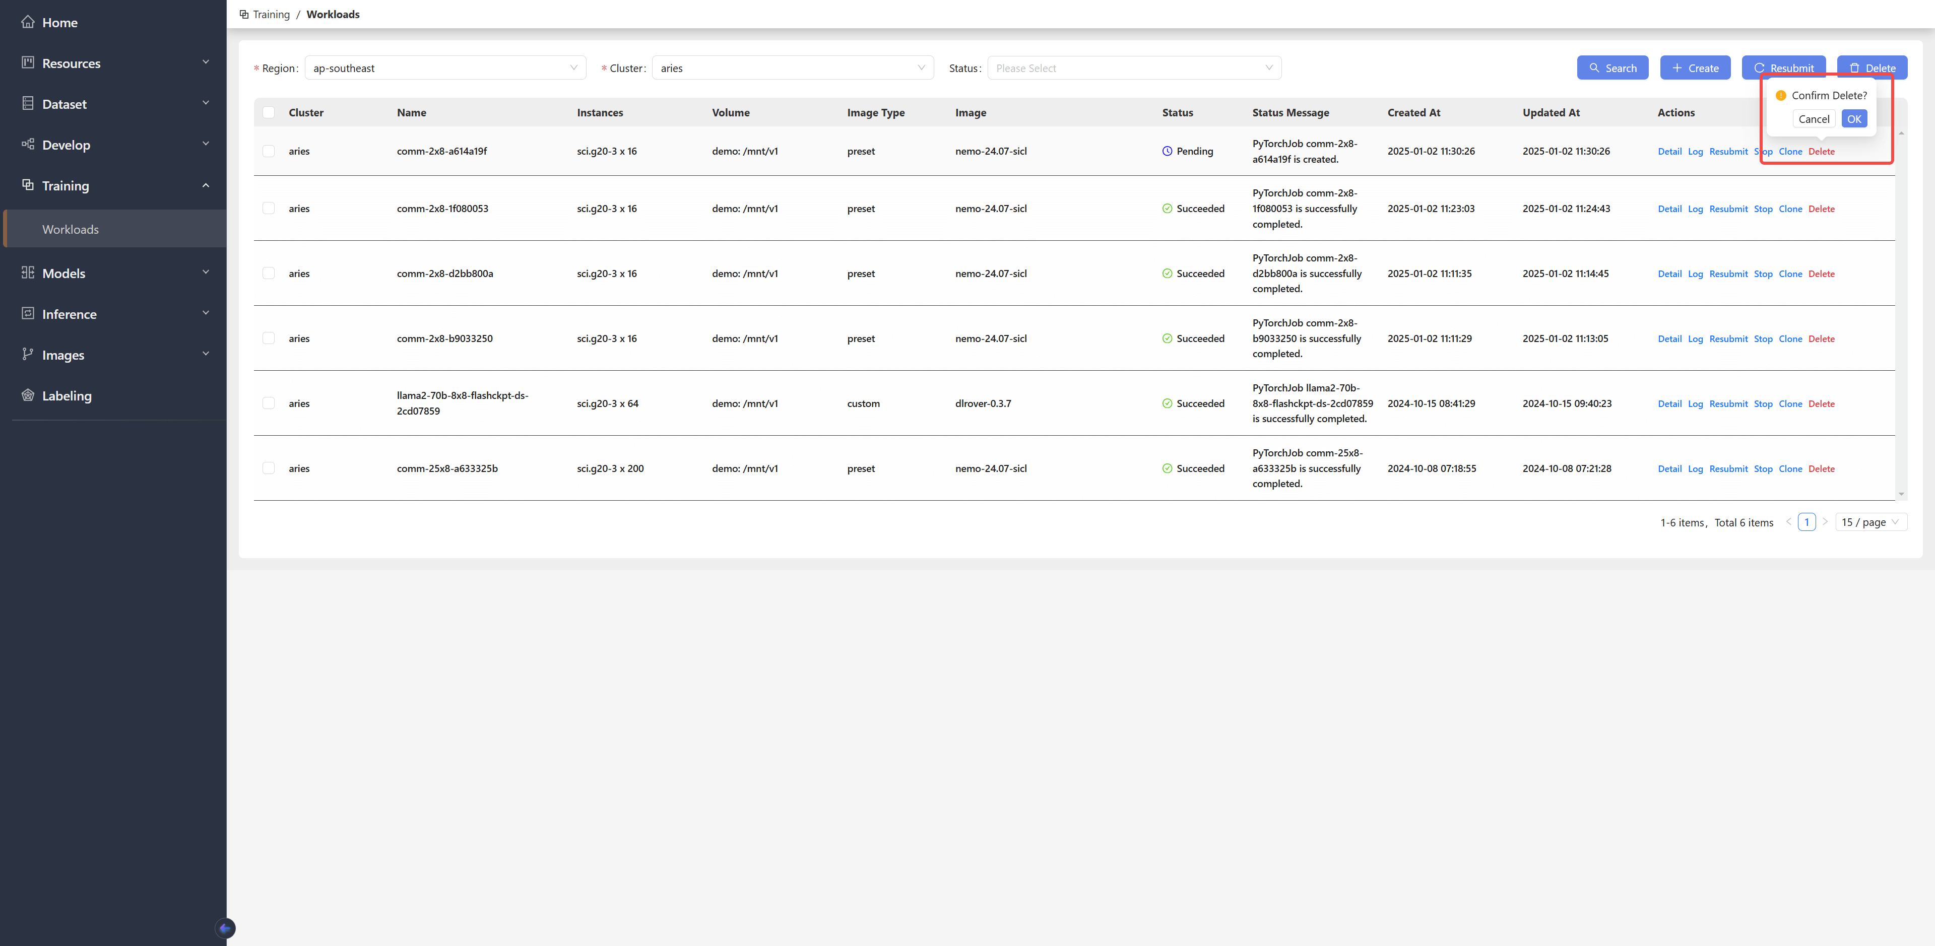Click the table scrollbar up arrow
1935x946 pixels.
click(1901, 133)
